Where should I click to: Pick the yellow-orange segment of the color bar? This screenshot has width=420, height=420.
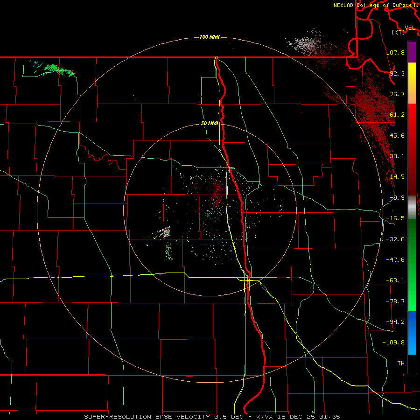coord(412,83)
